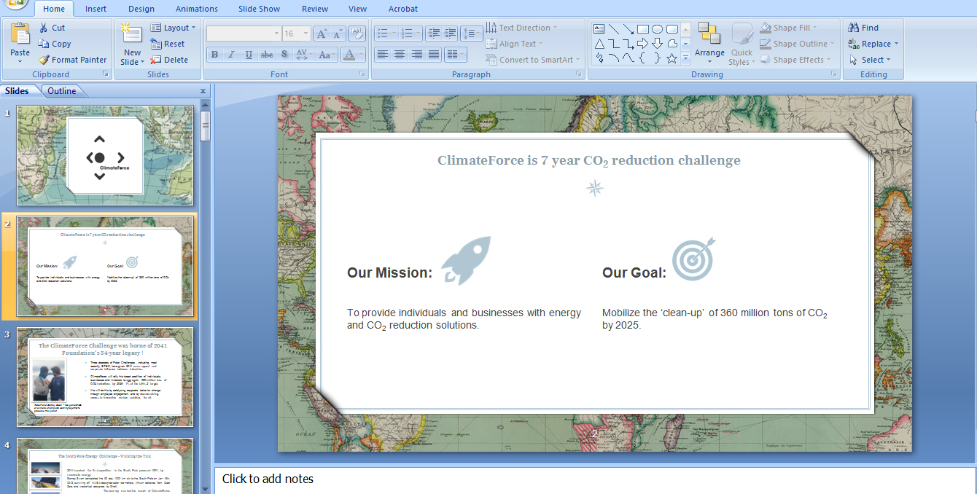Viewport: 977px width, 494px height.
Task: Select the down block arrow shape
Action: (x=658, y=44)
